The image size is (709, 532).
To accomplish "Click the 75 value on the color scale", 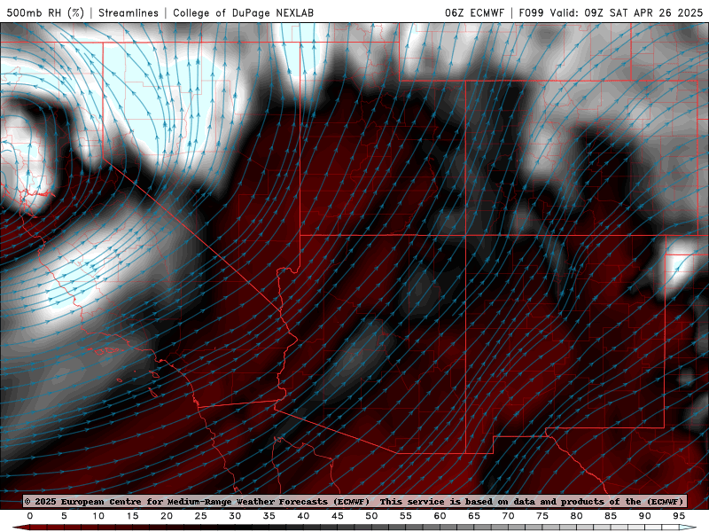I will [542, 516].
